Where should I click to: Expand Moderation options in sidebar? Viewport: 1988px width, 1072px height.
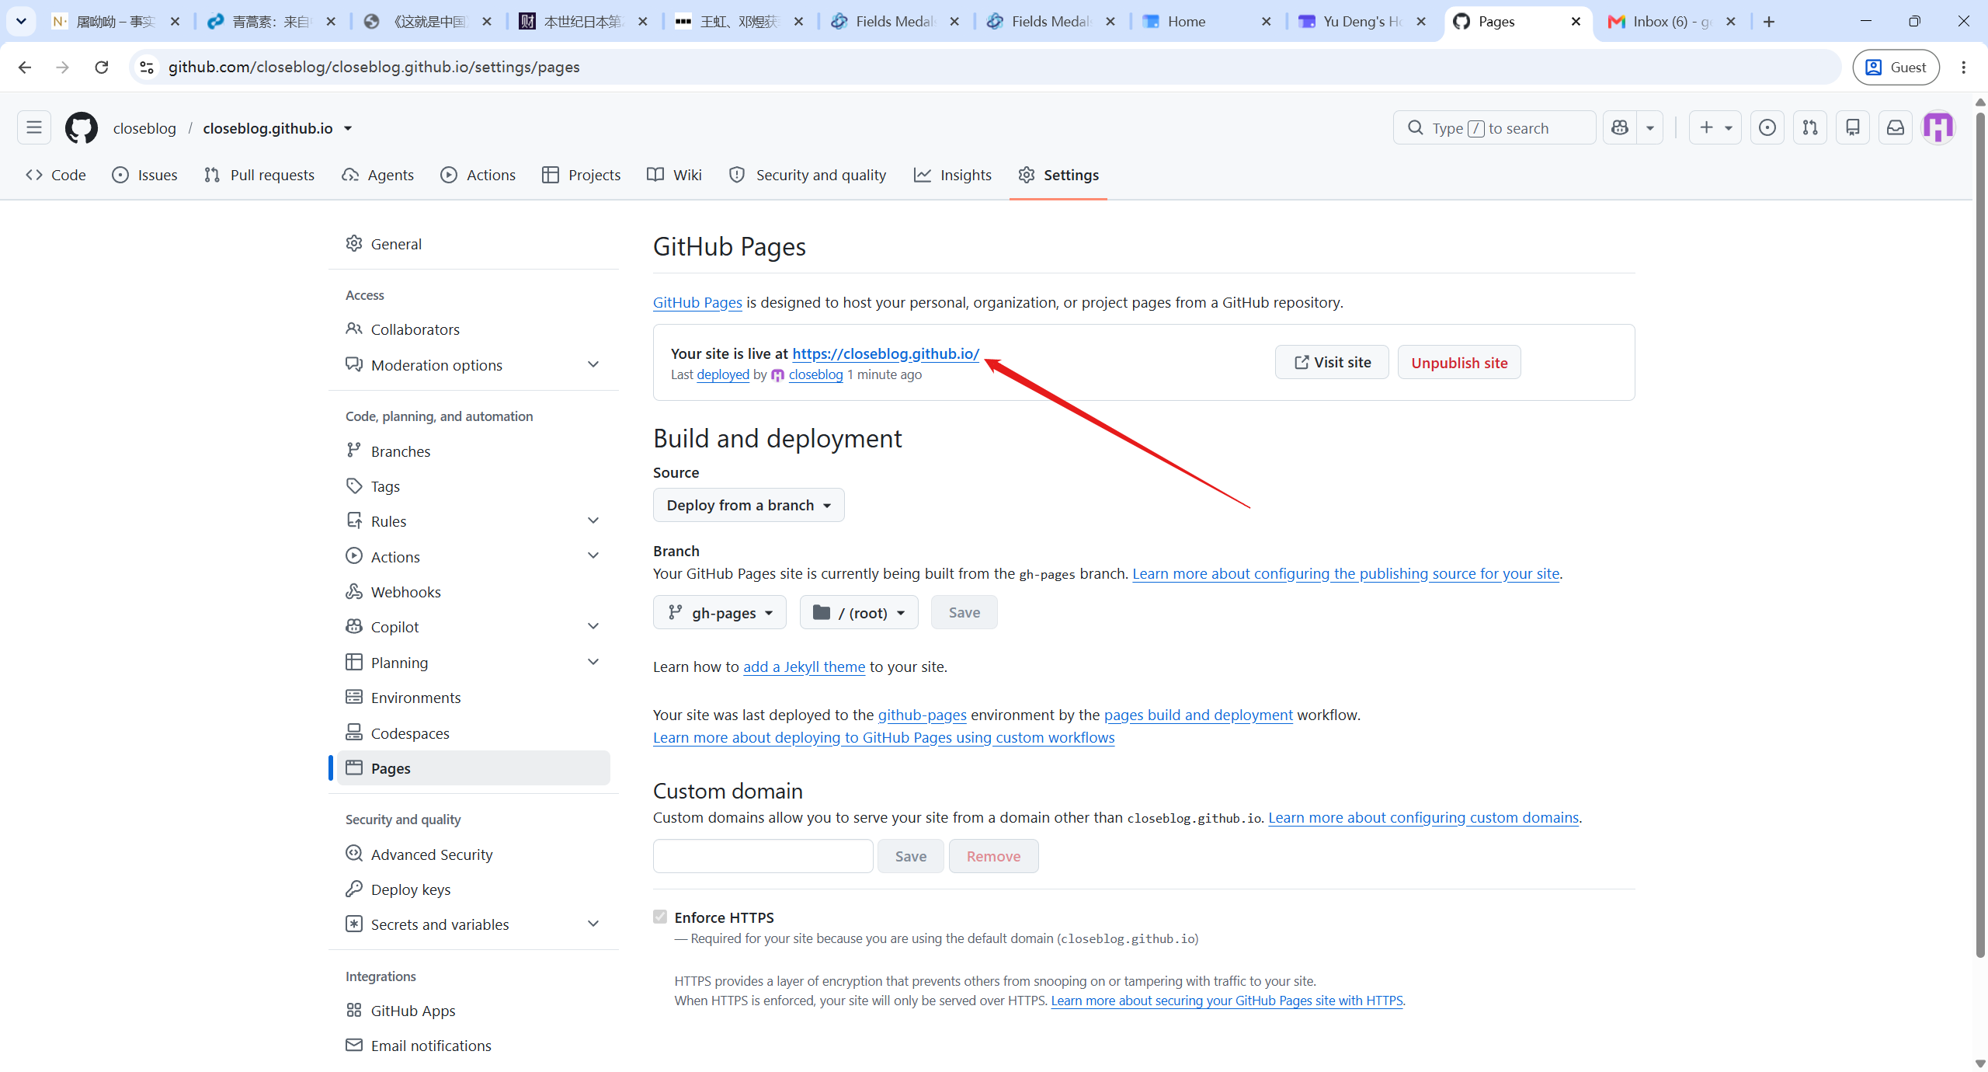click(x=593, y=364)
